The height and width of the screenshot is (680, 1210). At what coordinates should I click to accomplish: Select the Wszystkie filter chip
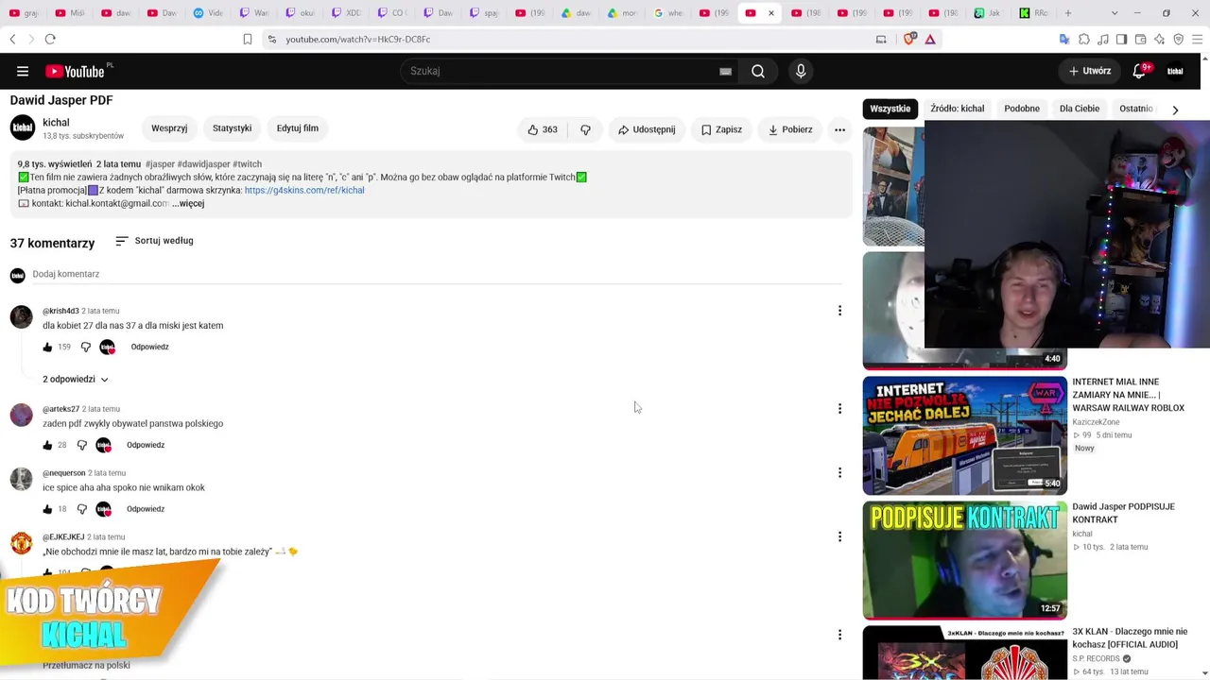point(890,109)
